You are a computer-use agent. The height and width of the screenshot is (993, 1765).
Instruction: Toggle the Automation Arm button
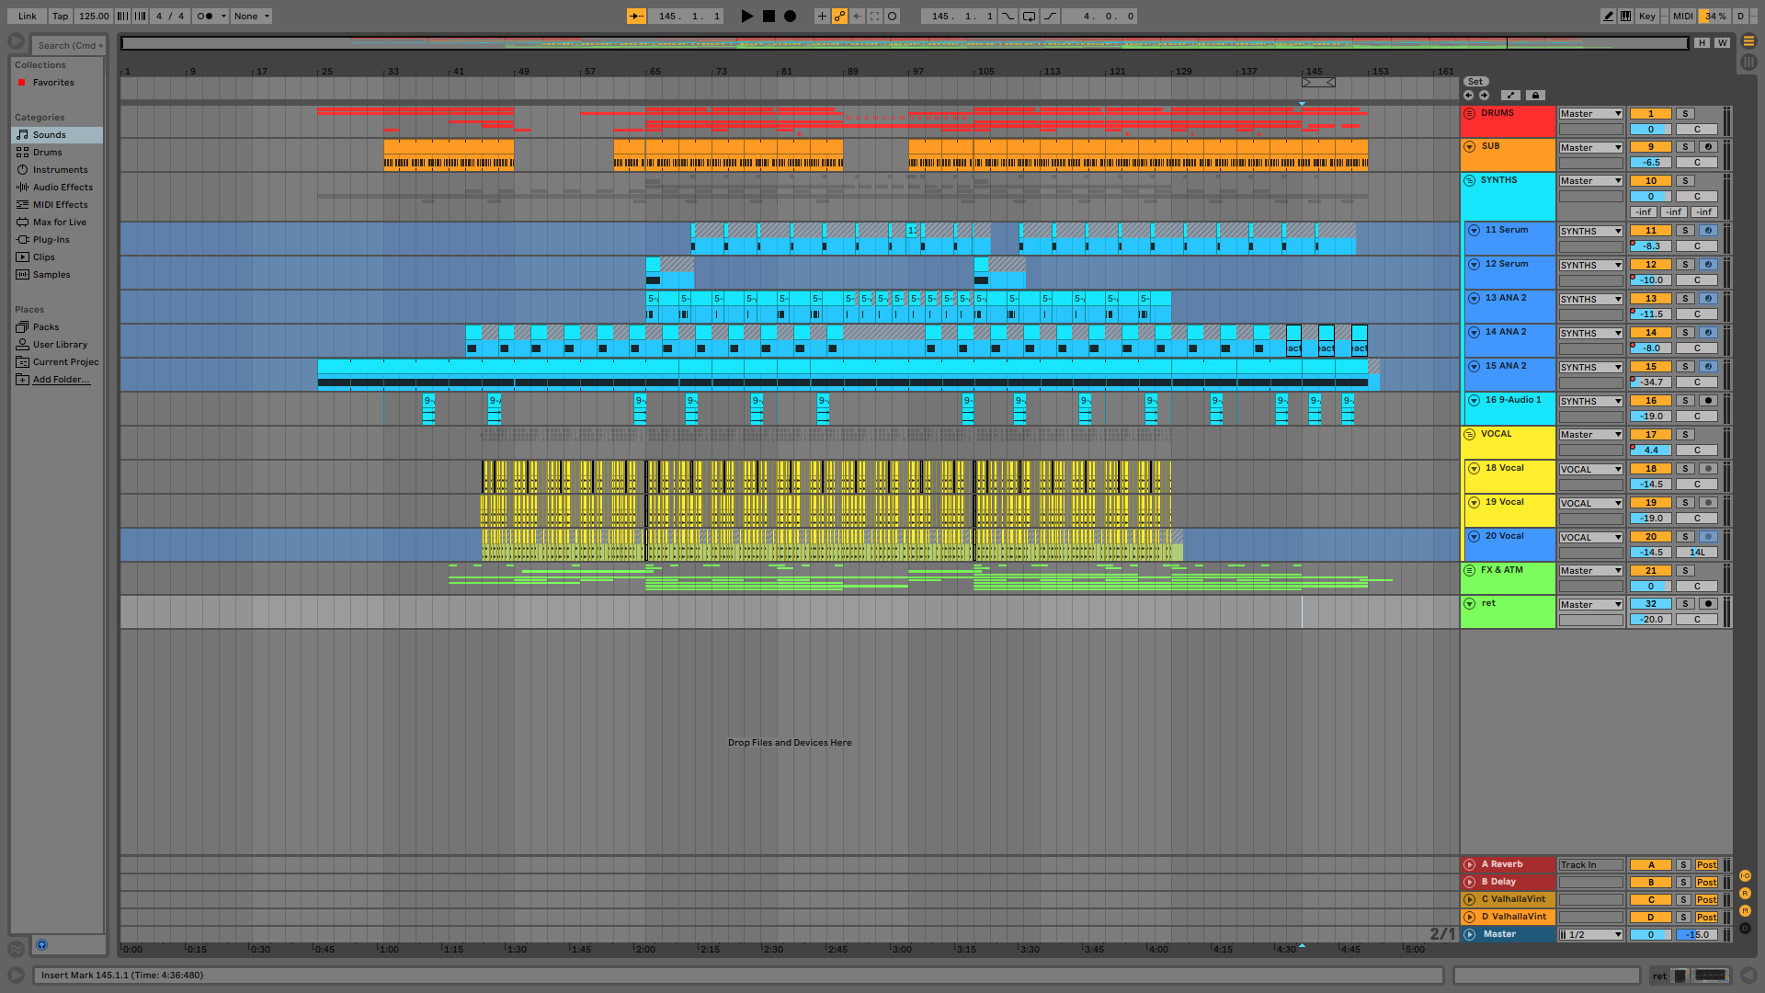click(839, 16)
